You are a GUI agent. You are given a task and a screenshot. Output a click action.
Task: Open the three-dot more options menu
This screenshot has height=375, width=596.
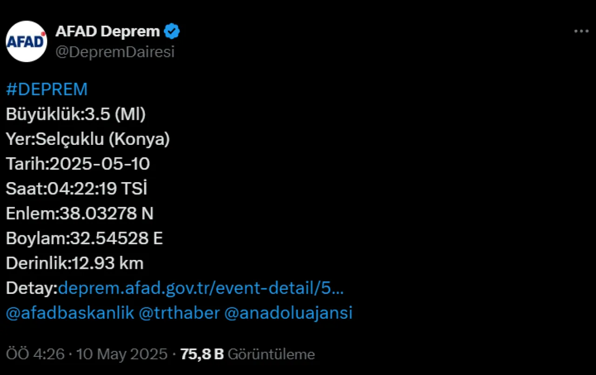[x=581, y=32]
